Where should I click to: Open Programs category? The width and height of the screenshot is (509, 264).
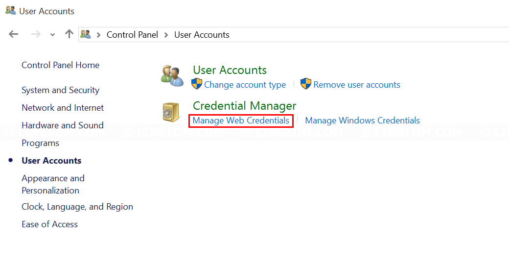click(x=40, y=143)
